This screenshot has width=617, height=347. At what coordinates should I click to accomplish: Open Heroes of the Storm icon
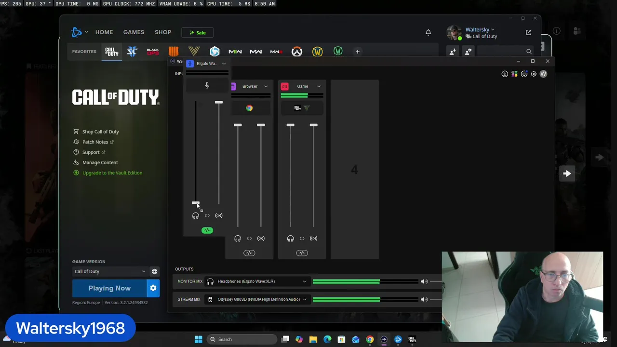point(215,52)
